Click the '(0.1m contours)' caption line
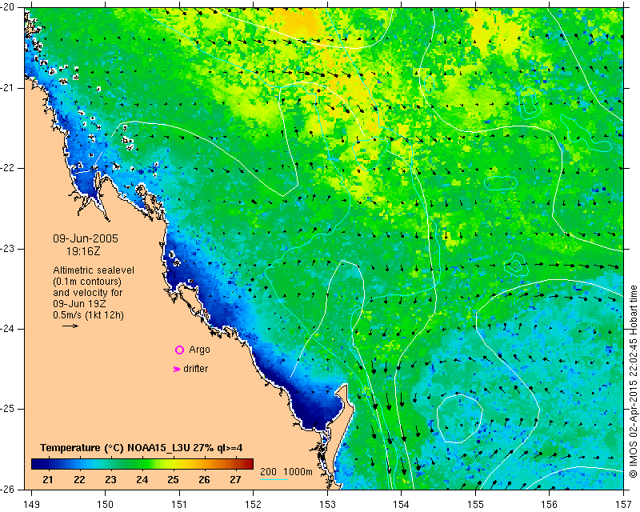640x512 pixels. tap(87, 282)
